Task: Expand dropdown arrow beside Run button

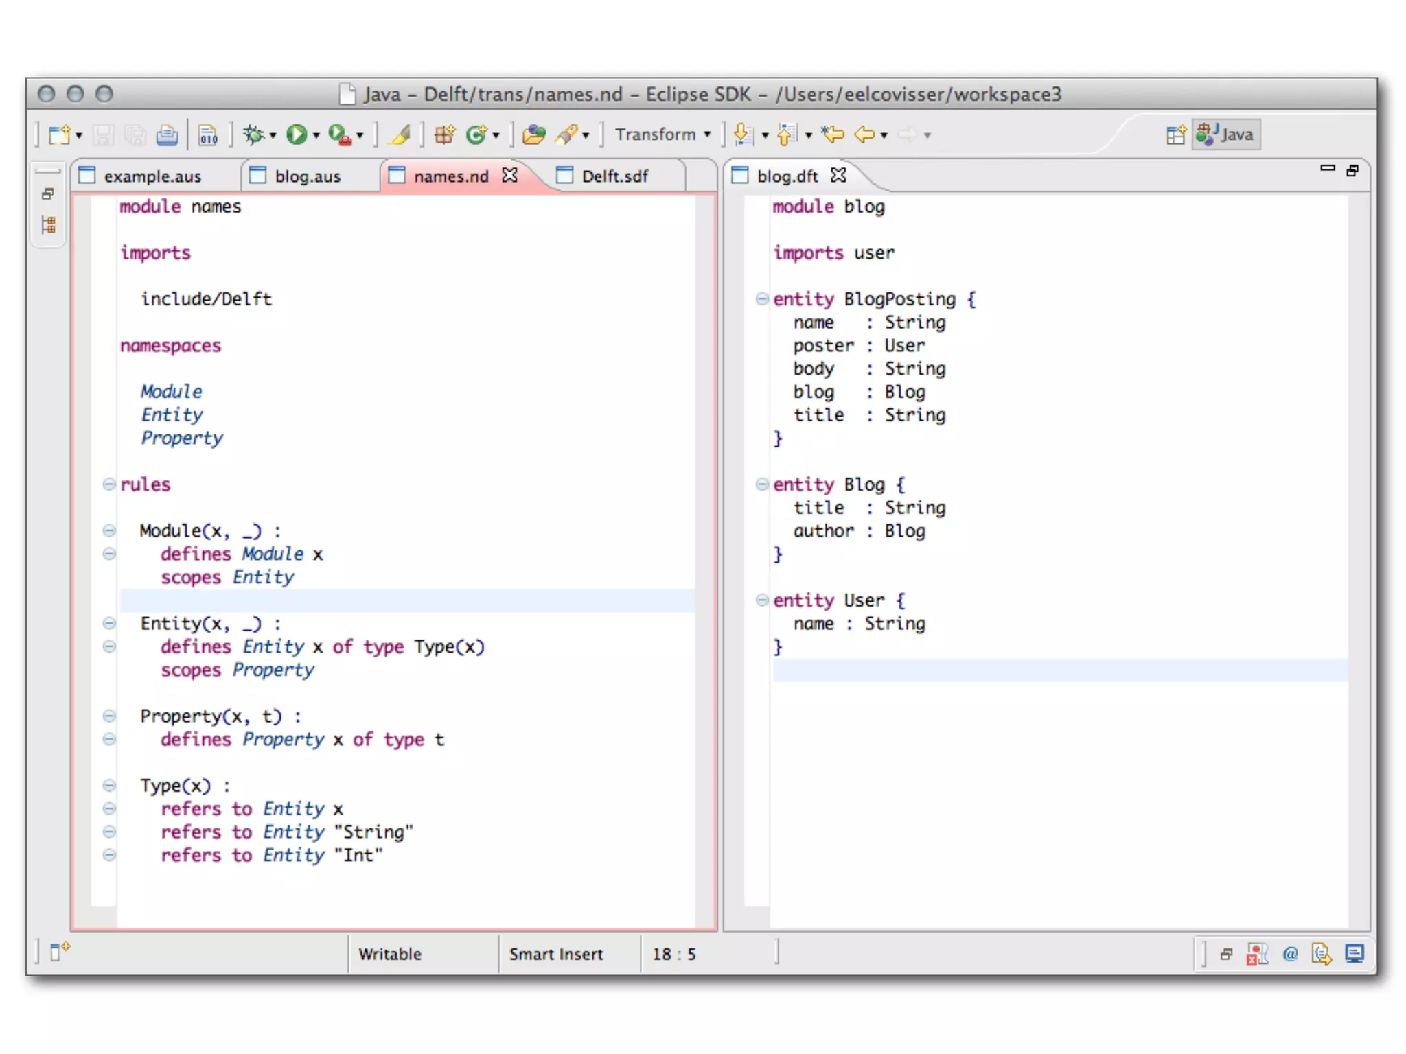Action: 316,136
